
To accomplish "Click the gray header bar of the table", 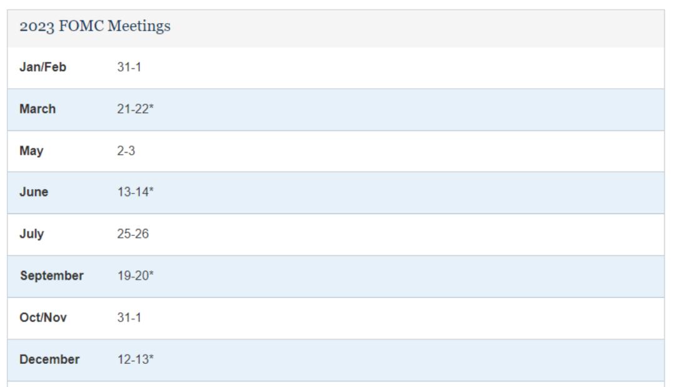I will [x=336, y=28].
